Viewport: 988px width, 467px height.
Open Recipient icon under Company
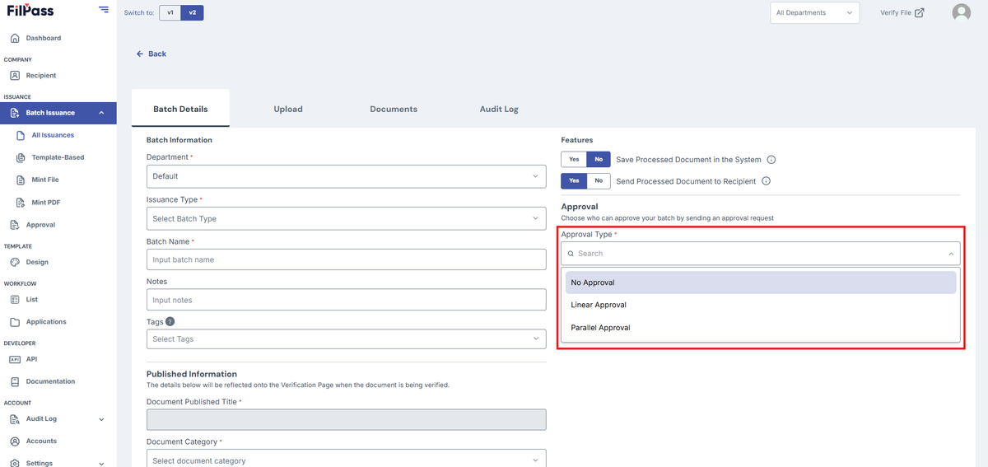pos(15,75)
